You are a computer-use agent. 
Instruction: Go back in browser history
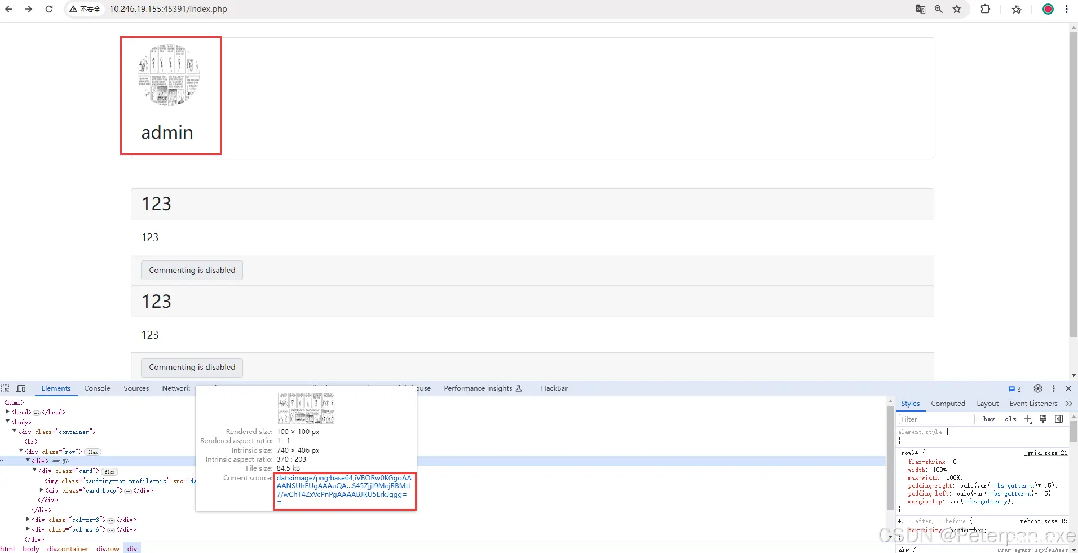click(x=8, y=9)
